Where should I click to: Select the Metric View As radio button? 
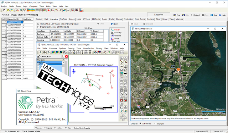click(55, 128)
